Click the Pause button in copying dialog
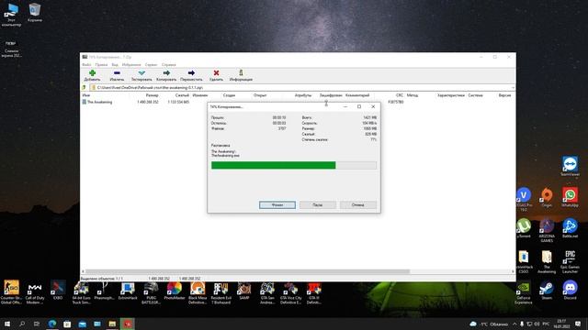The height and width of the screenshot is (330, 588). [317, 205]
